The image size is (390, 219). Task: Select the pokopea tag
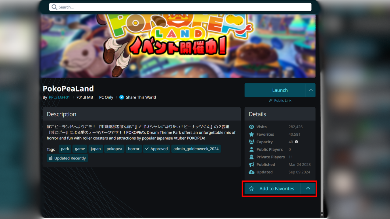tap(114, 149)
